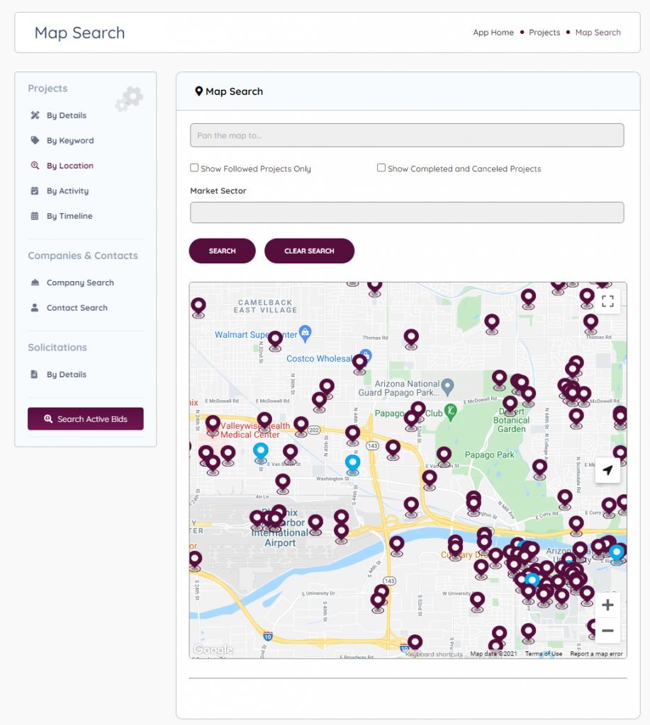Go to By Activity search
Viewport: 650px width, 725px height.
[67, 190]
